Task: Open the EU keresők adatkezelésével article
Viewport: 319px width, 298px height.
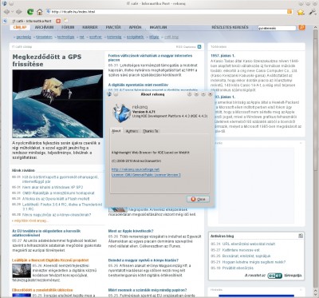Action: tap(46, 233)
